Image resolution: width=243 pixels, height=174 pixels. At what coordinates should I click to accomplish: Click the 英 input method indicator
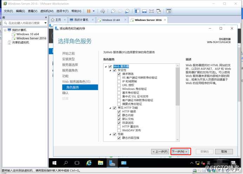pos(209,163)
